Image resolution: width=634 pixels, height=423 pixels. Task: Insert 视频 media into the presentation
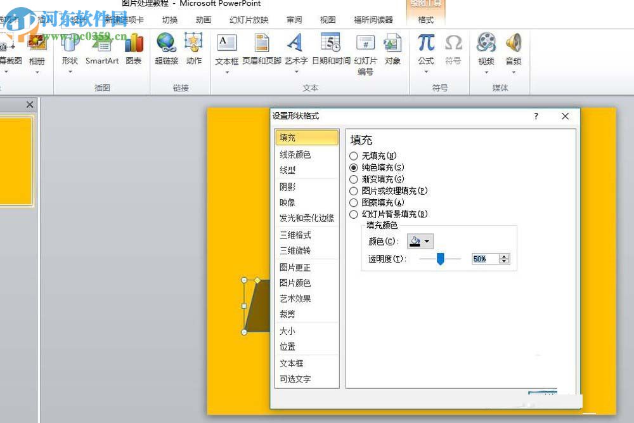(x=486, y=51)
